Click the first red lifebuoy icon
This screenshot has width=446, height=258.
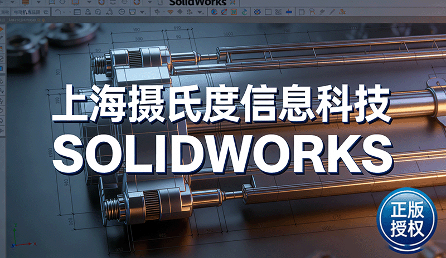(102, 2)
